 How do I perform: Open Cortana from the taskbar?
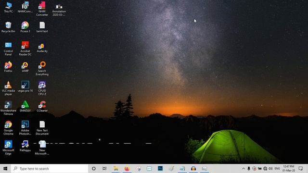pyautogui.click(x=94, y=169)
